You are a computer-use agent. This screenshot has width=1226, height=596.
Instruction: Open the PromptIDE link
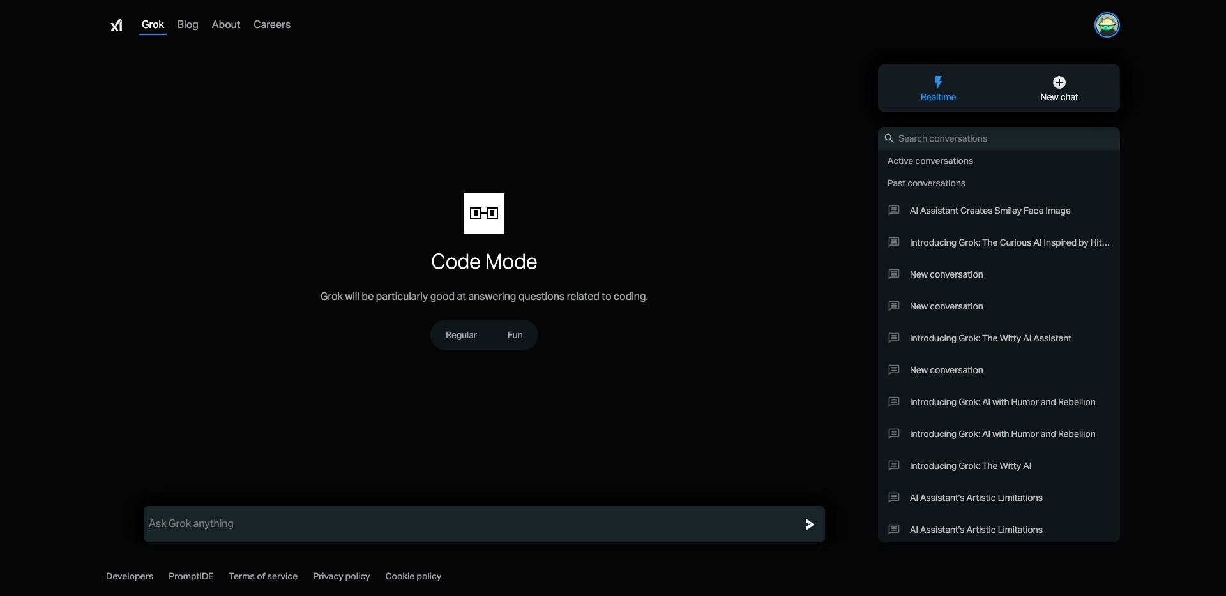tap(191, 576)
